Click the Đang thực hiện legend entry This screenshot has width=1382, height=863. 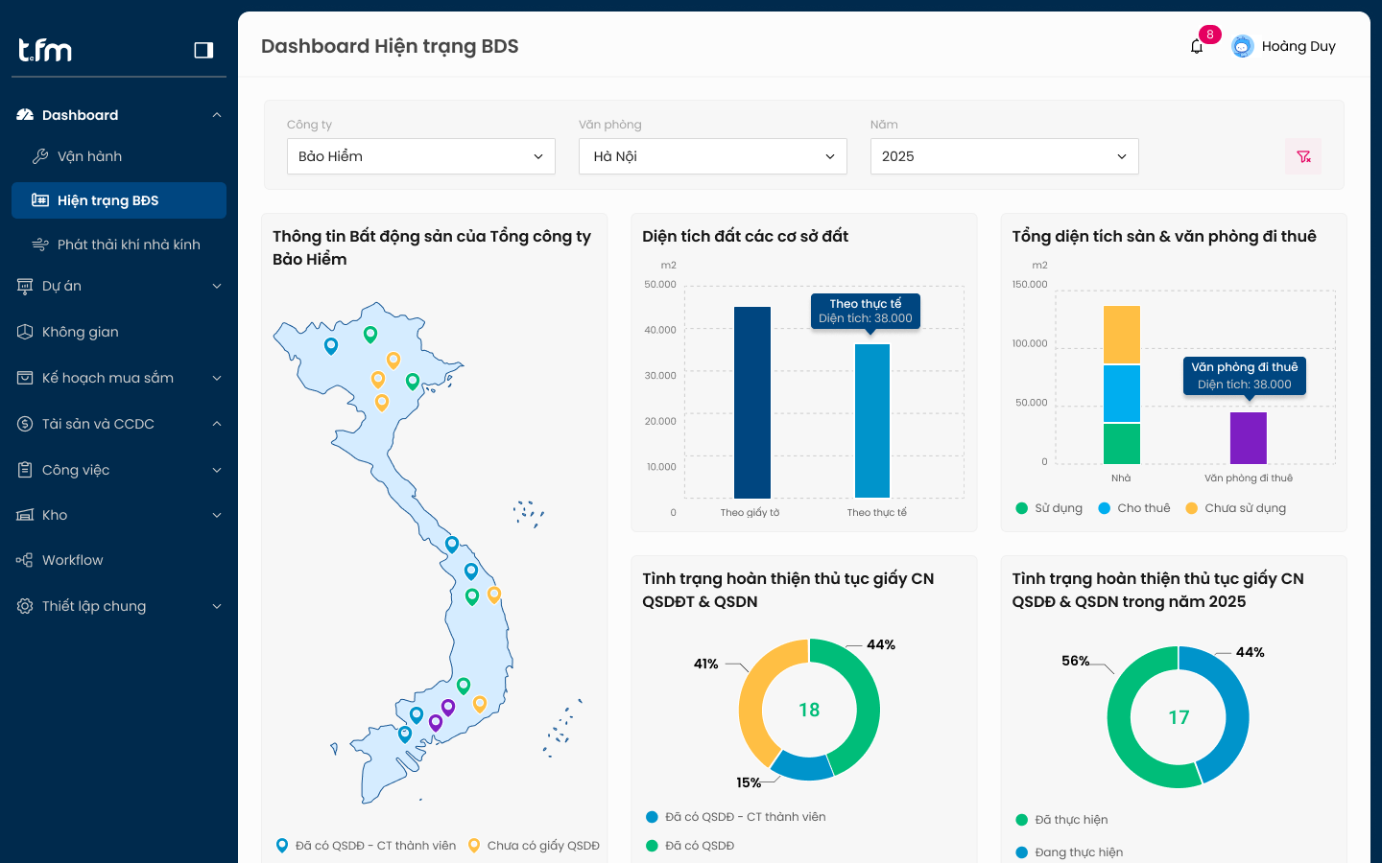1069,852
